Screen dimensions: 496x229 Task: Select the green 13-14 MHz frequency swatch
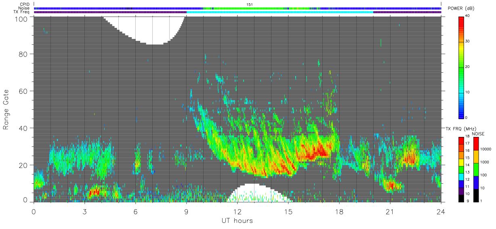click(461, 170)
